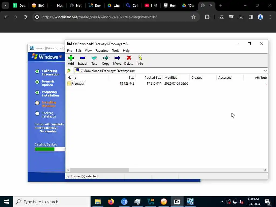
Task: Open the orange BitComet taskbar icon
Action: pos(164,202)
